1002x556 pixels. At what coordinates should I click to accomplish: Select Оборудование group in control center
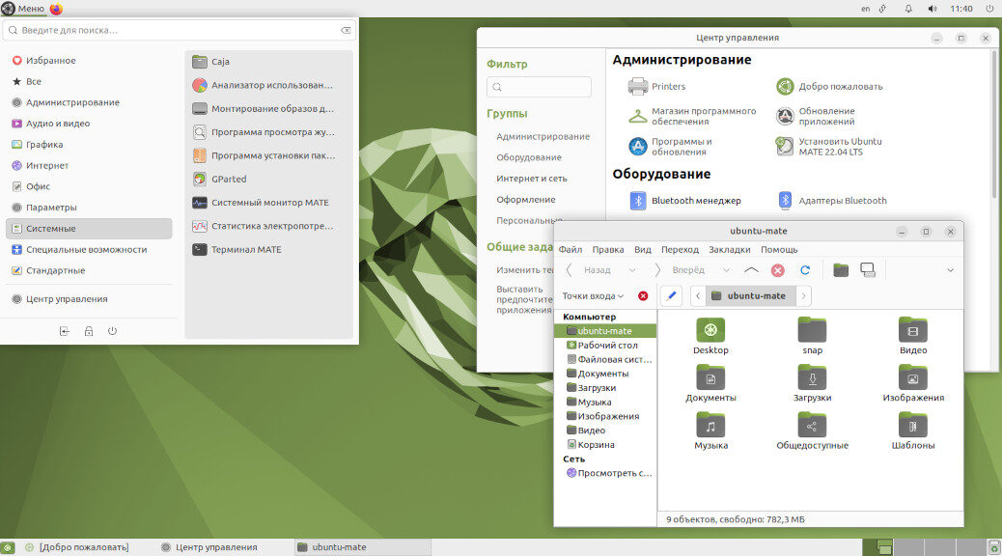[528, 157]
